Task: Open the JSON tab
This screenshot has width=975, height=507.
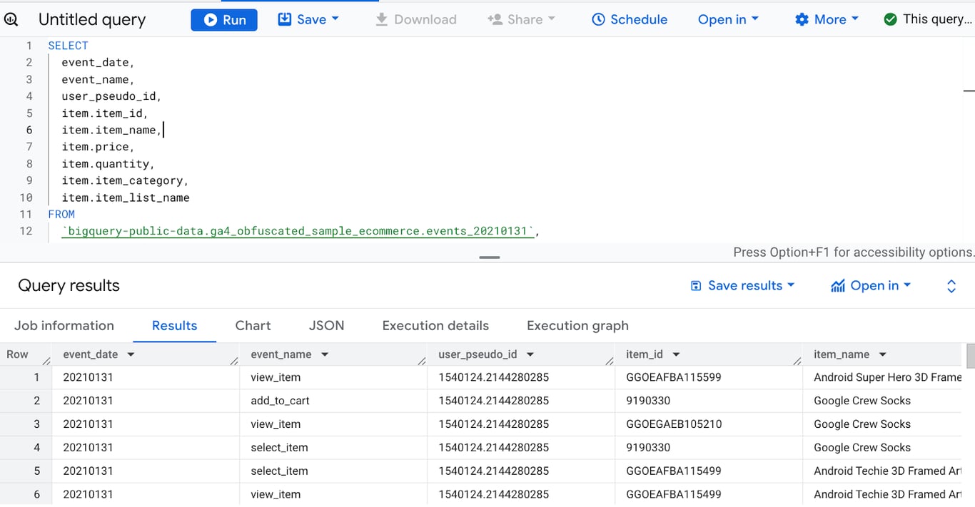Action: (x=326, y=325)
